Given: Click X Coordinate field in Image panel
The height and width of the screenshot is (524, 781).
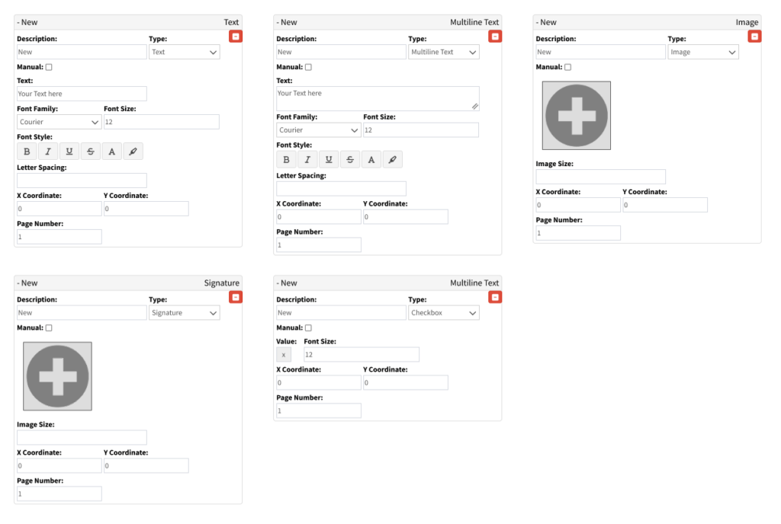Looking at the screenshot, I should point(578,205).
